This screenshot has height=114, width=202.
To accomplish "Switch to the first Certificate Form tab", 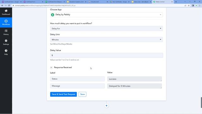I will click(x=11, y=2).
